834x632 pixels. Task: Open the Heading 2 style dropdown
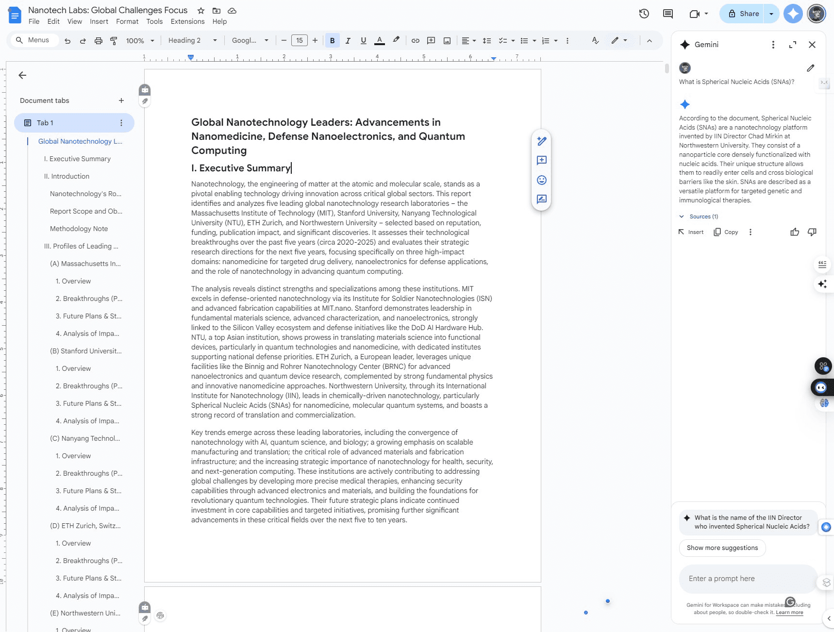[192, 41]
